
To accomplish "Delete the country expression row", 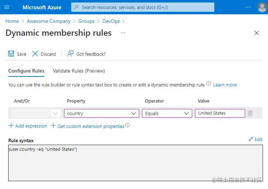I will 250,113.
